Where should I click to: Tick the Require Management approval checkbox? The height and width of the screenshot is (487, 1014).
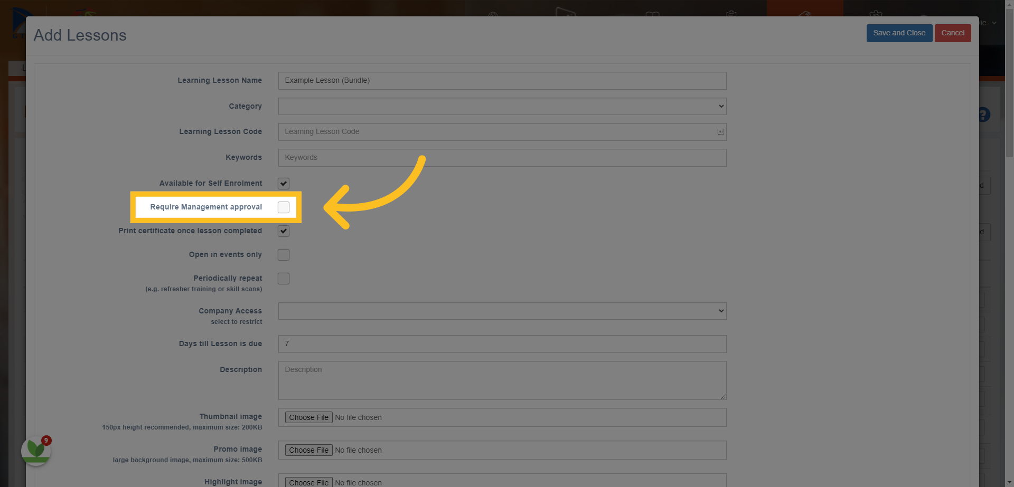coord(284,207)
